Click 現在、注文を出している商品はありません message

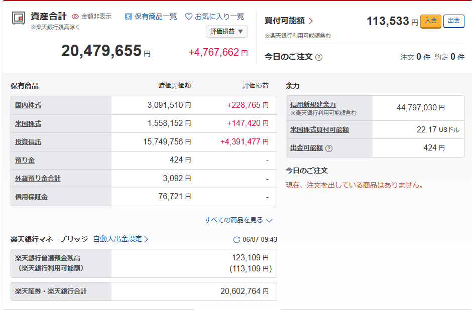coord(355,185)
